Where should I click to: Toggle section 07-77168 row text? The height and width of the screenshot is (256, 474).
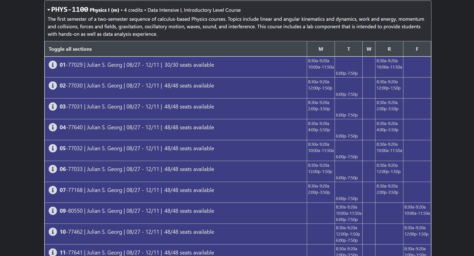pyautogui.click(x=137, y=190)
